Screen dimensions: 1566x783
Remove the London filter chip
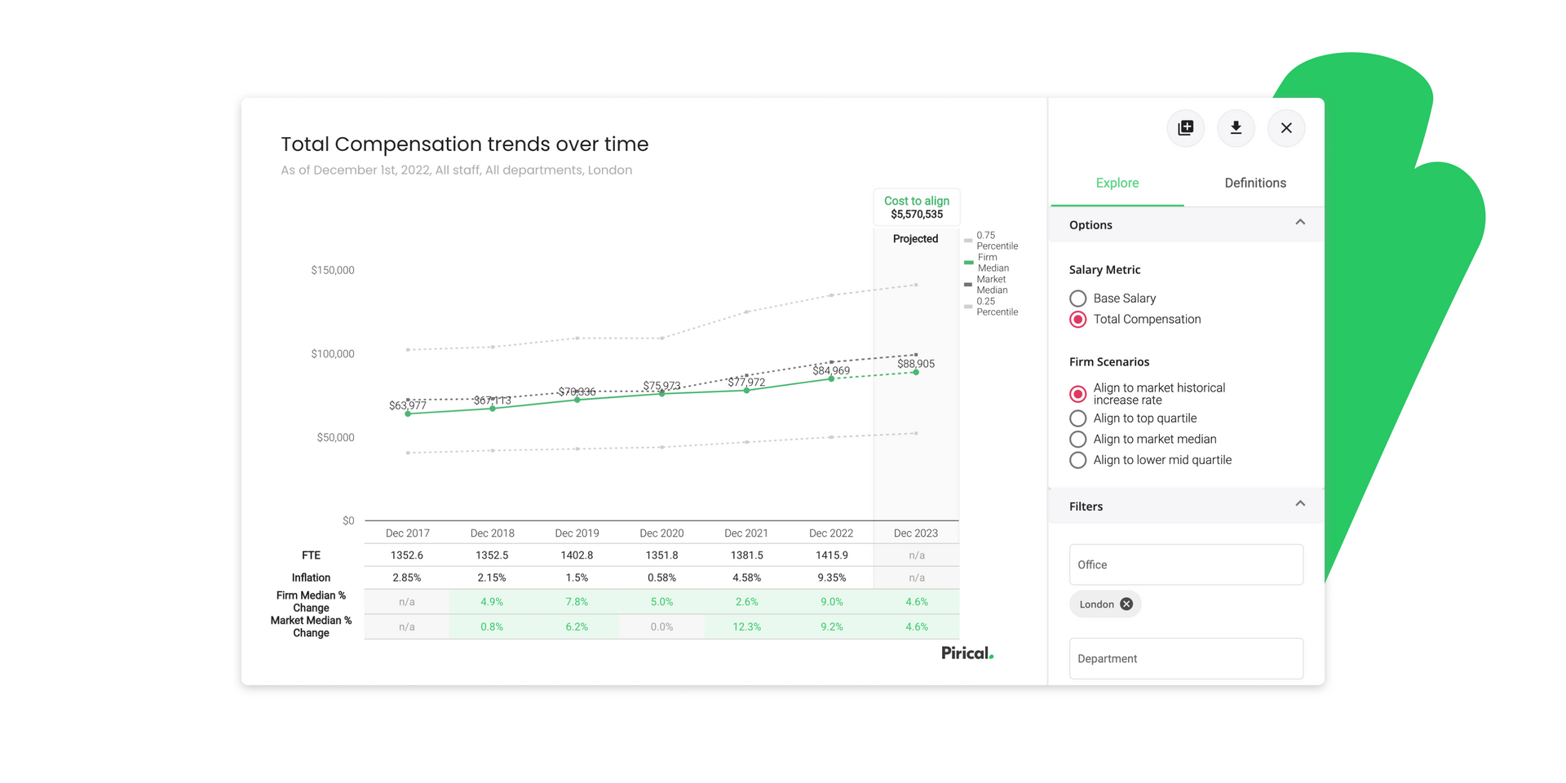pos(1126,604)
